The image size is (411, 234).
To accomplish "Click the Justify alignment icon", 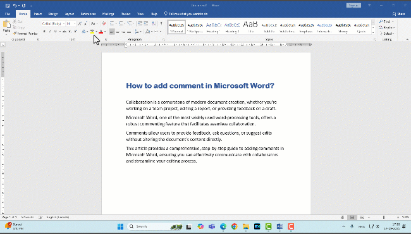I will (129, 32).
